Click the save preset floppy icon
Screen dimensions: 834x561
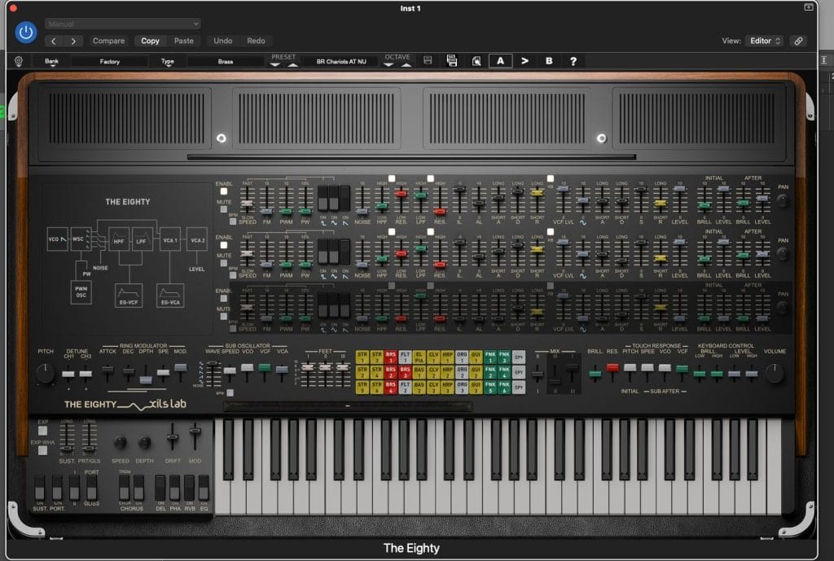pyautogui.click(x=428, y=61)
